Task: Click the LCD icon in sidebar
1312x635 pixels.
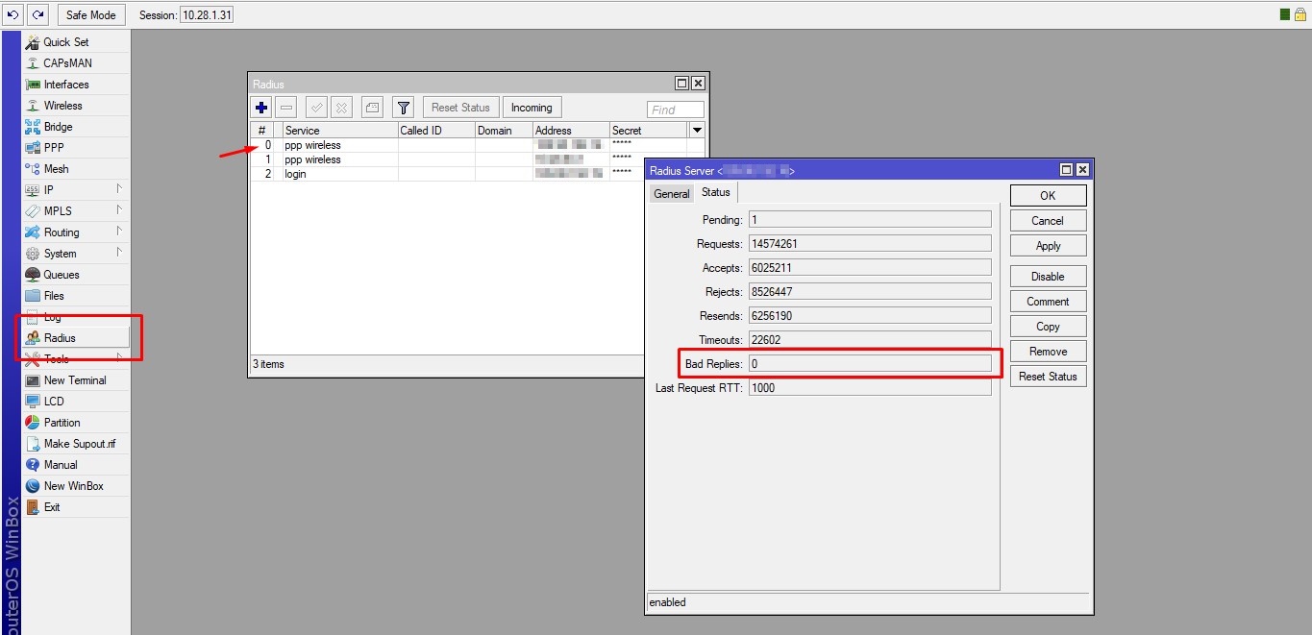Action: click(x=33, y=402)
